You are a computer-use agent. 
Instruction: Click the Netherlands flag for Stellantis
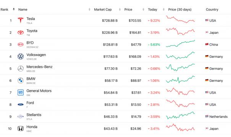[207, 116]
